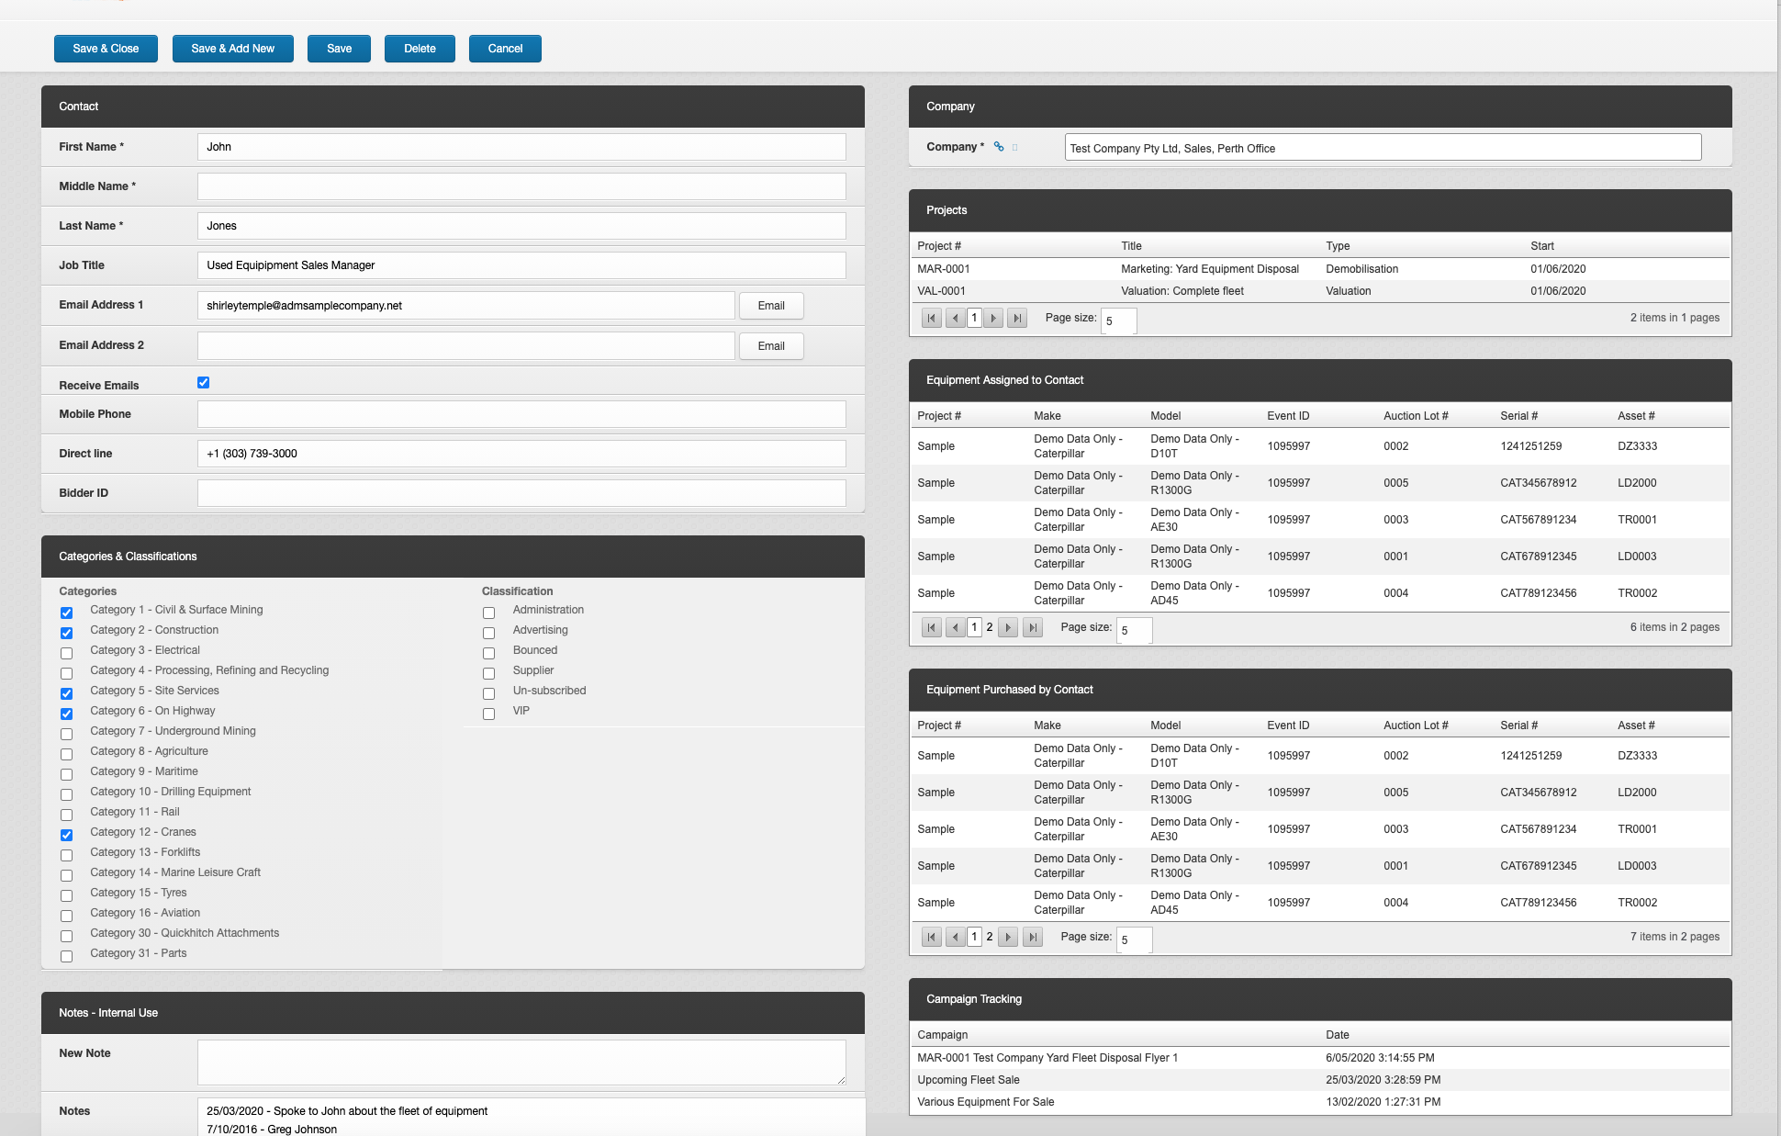Click the Save & Add New button
Image resolution: width=1781 pixels, height=1136 pixels.
tap(232, 48)
